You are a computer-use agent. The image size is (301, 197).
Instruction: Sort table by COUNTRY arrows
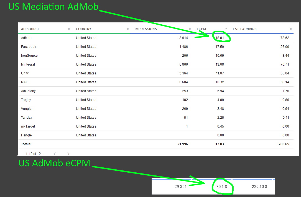[128, 29]
